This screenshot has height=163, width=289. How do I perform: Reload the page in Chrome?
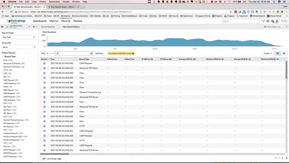click(x=11, y=12)
